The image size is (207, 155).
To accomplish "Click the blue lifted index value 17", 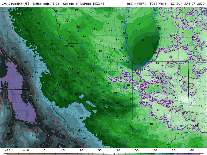I will click(136, 30).
